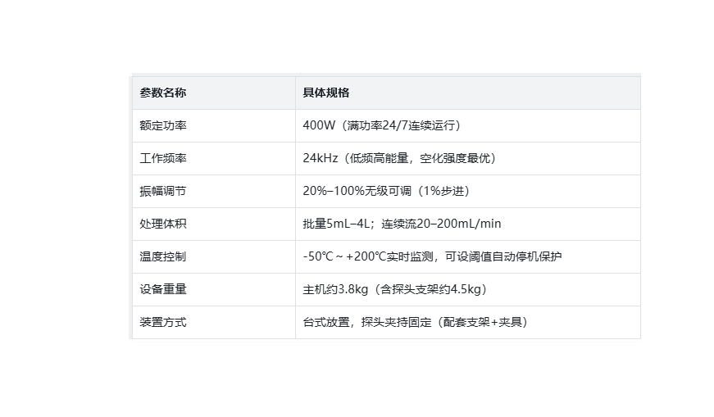The height and width of the screenshot is (417, 714).
Task: Click the 参数名称 column header
Action: click(x=163, y=93)
